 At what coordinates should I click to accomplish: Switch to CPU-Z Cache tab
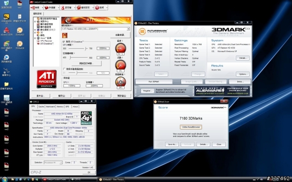point(41,106)
